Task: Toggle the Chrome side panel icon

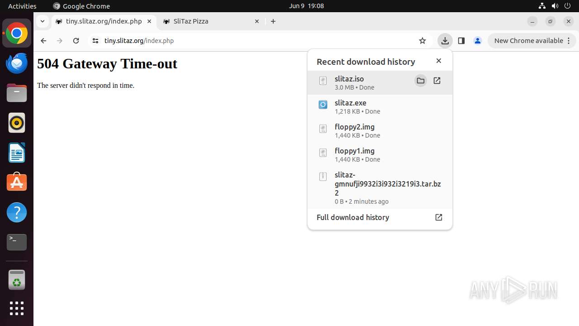Action: (x=461, y=41)
